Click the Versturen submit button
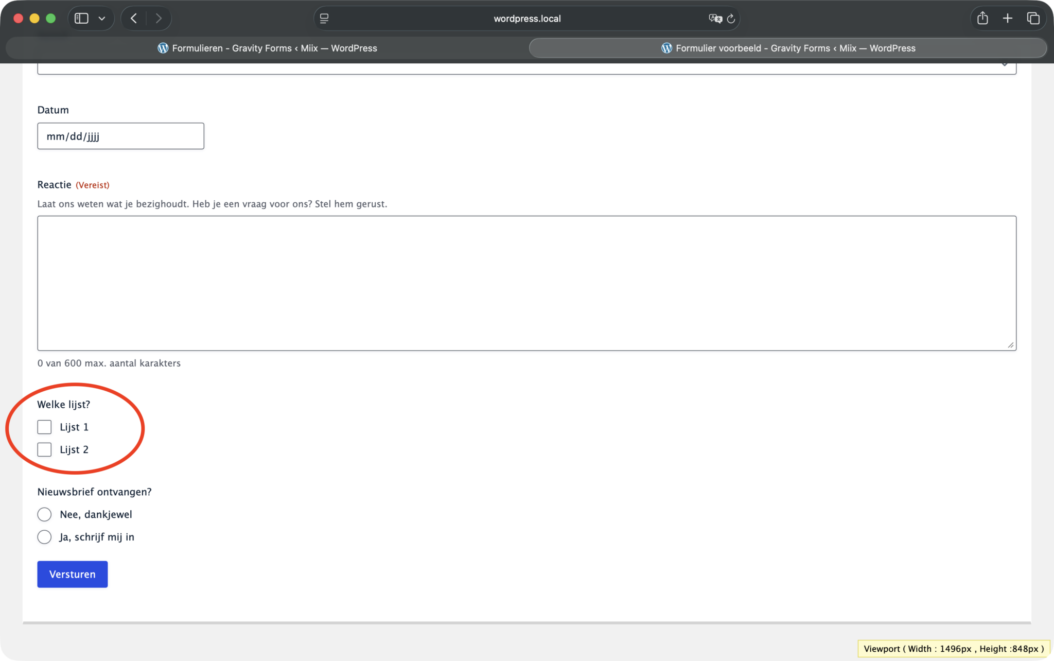Screen dimensions: 1054x661 click(x=73, y=574)
